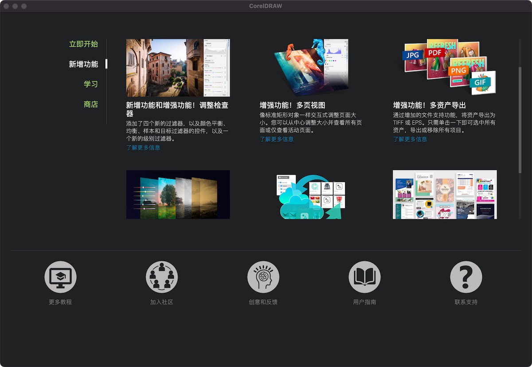
Task: Click the 调整检查器 description paragraph
Action: tap(177, 131)
